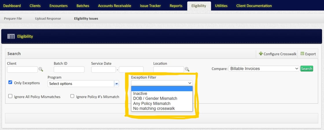Select the Eligibility tab
Image resolution: width=324 pixels, height=130 pixels.
pos(199,6)
